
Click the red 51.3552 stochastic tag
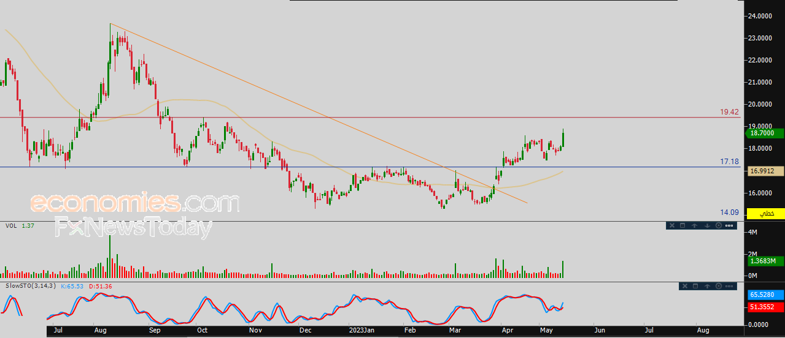(765, 307)
